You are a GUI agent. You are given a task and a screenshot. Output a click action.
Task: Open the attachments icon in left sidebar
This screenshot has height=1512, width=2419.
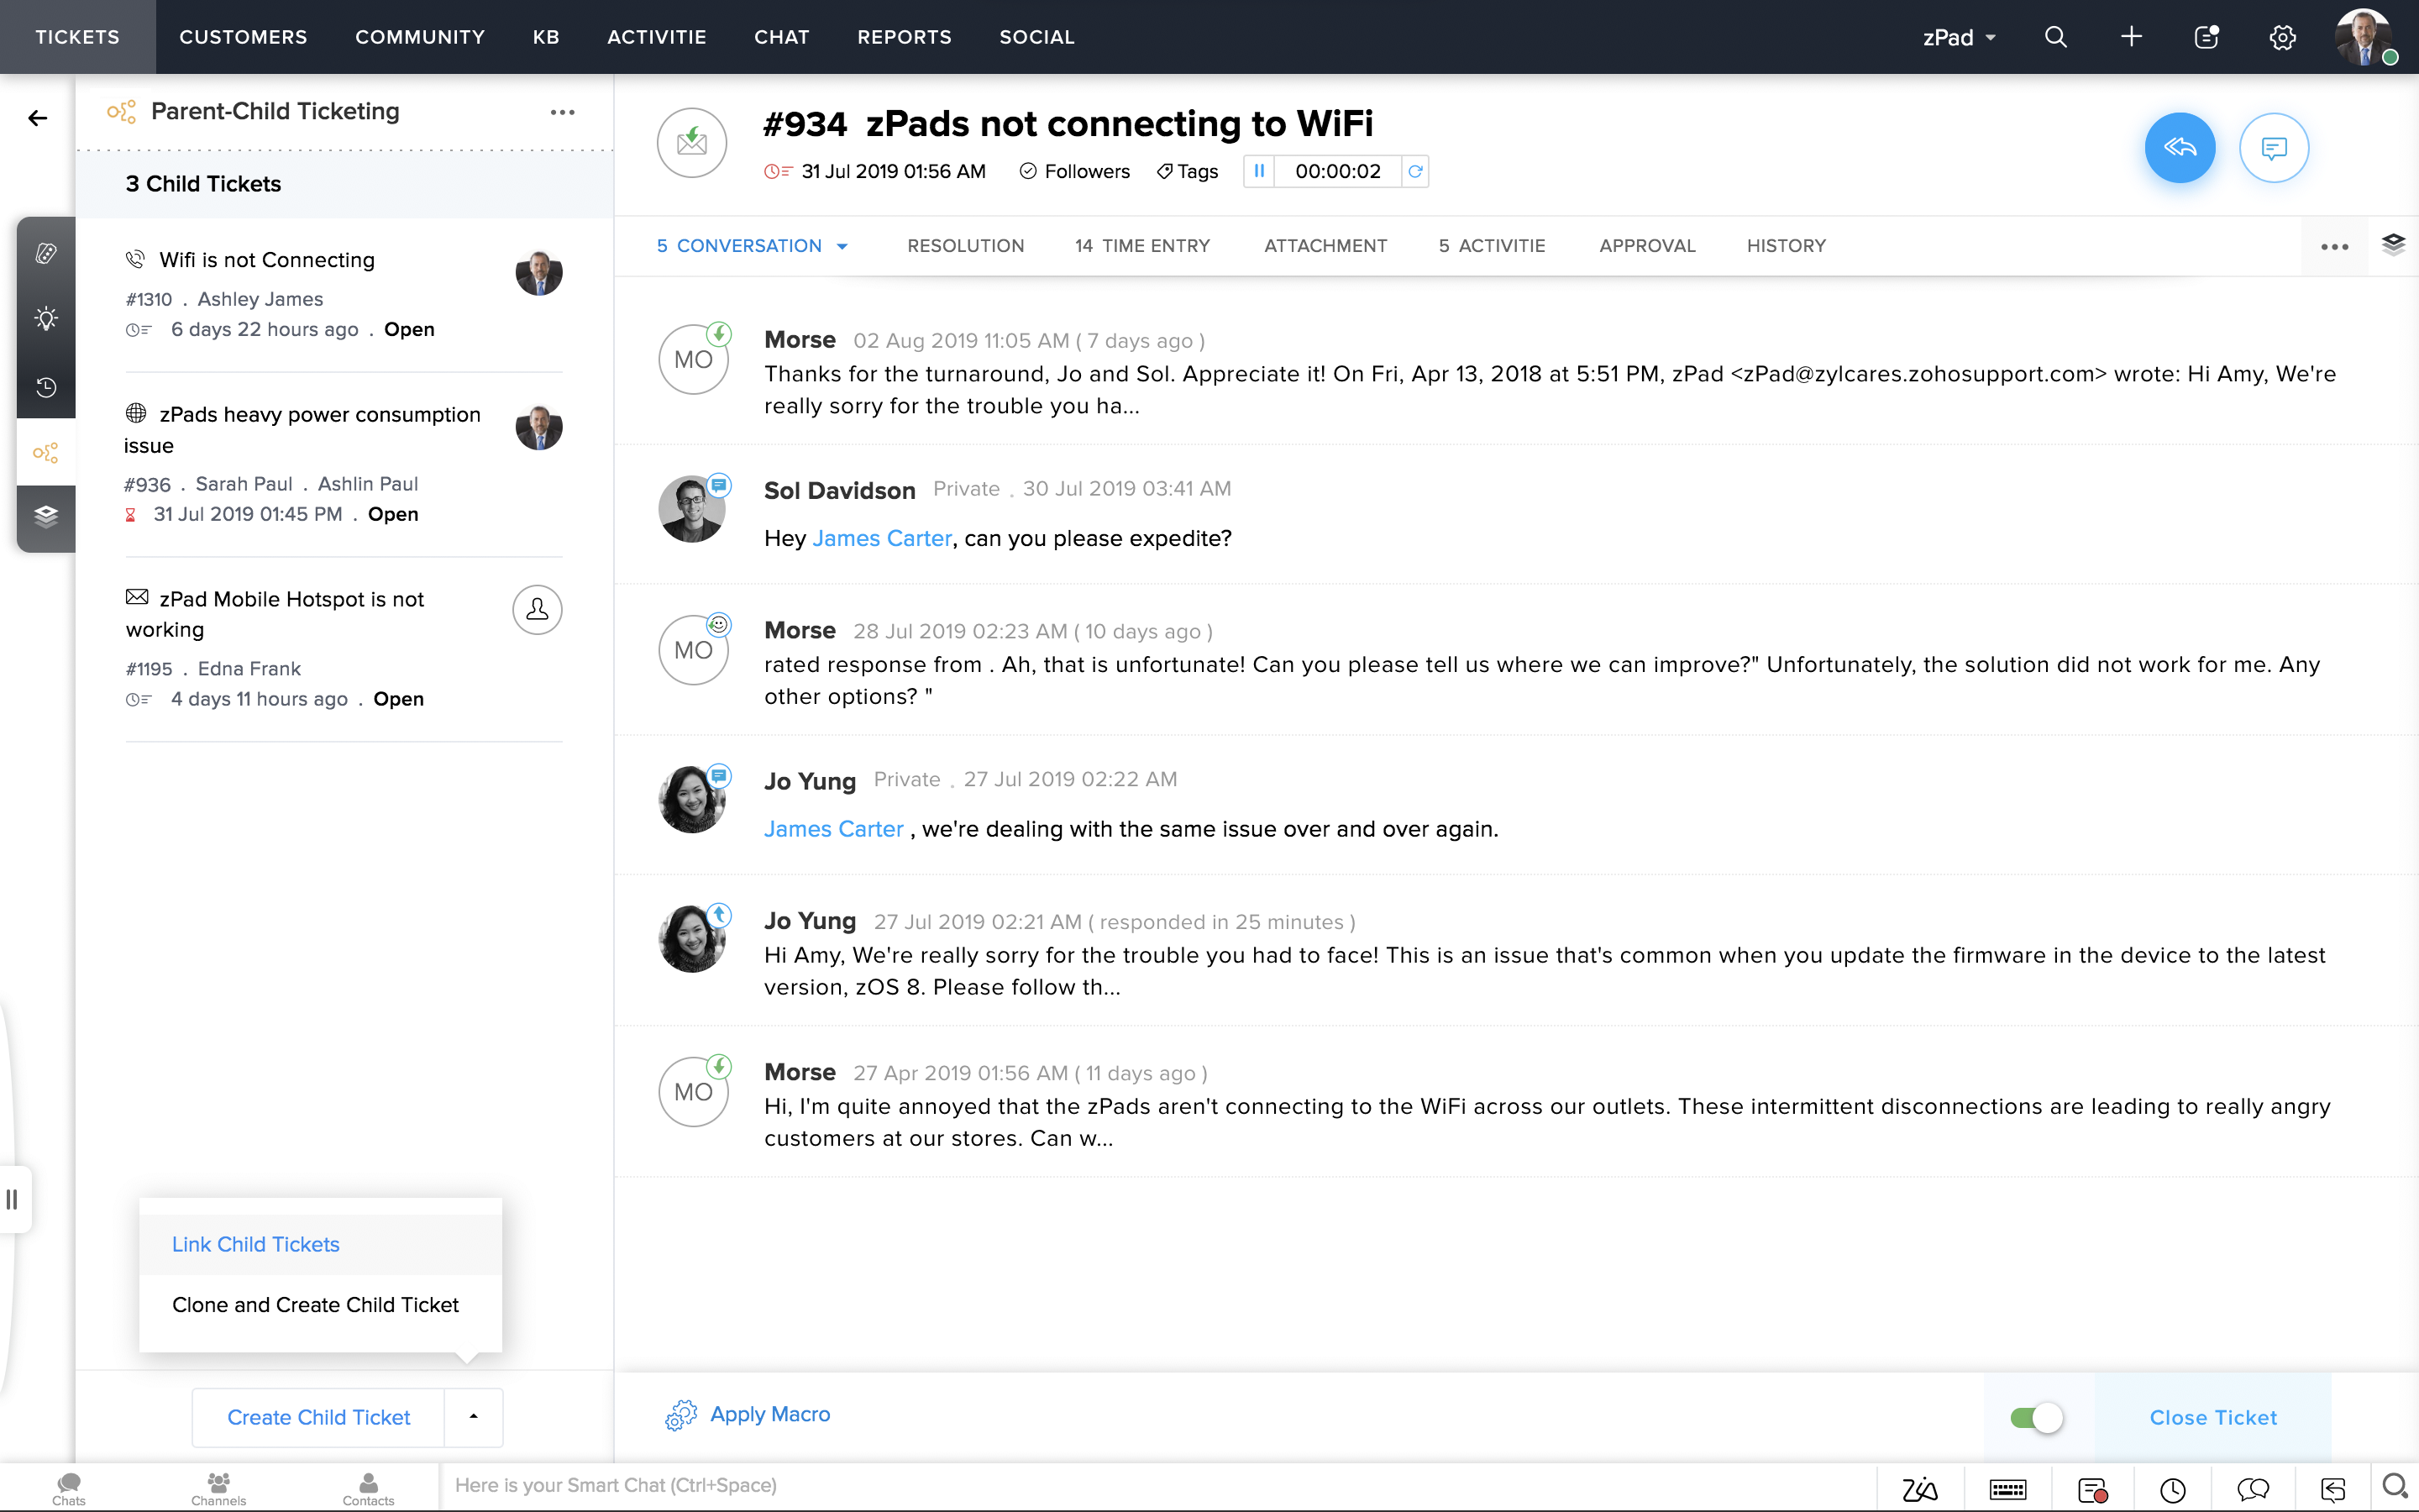point(46,253)
